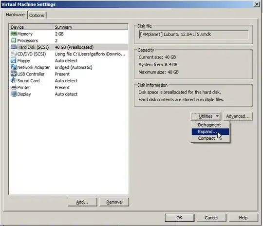Image resolution: width=263 pixels, height=226 pixels.
Task: Select the Memory row label
Action: 25,34
